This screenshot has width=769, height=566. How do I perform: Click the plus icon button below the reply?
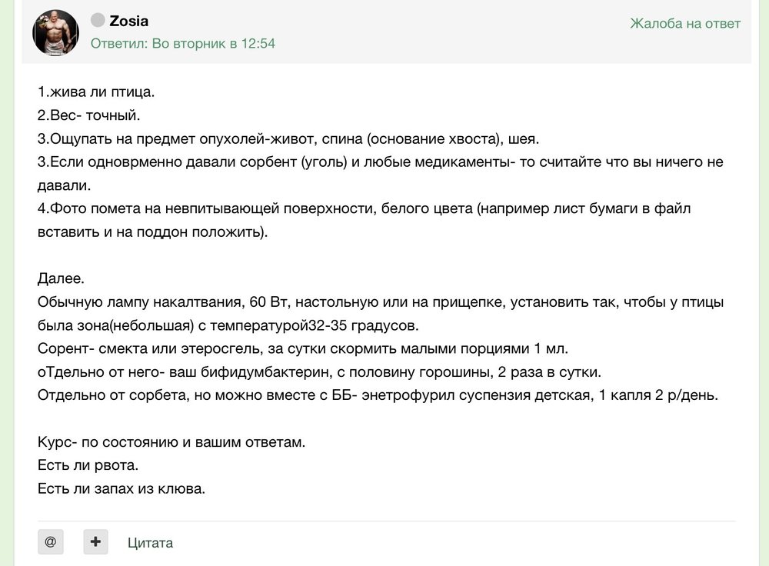click(x=95, y=541)
